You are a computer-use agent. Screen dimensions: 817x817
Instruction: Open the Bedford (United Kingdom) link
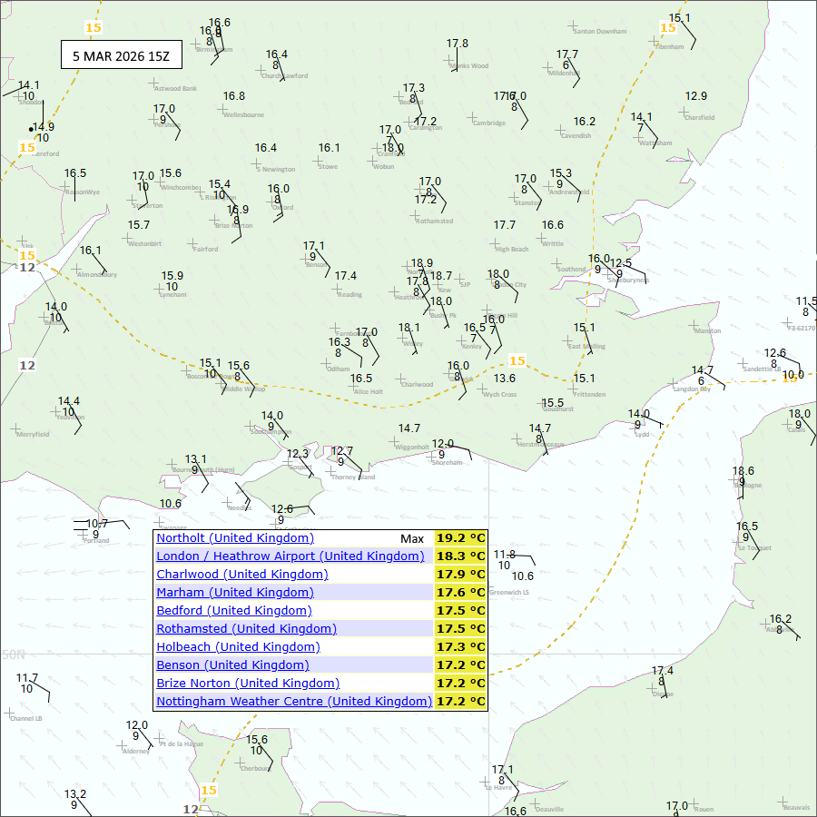[233, 611]
